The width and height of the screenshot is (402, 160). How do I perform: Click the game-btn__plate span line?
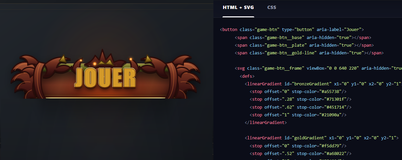304,45
